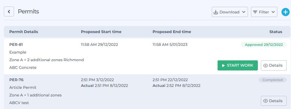
Task: Click the back arrow beside Permits
Action: pyautogui.click(x=9, y=12)
